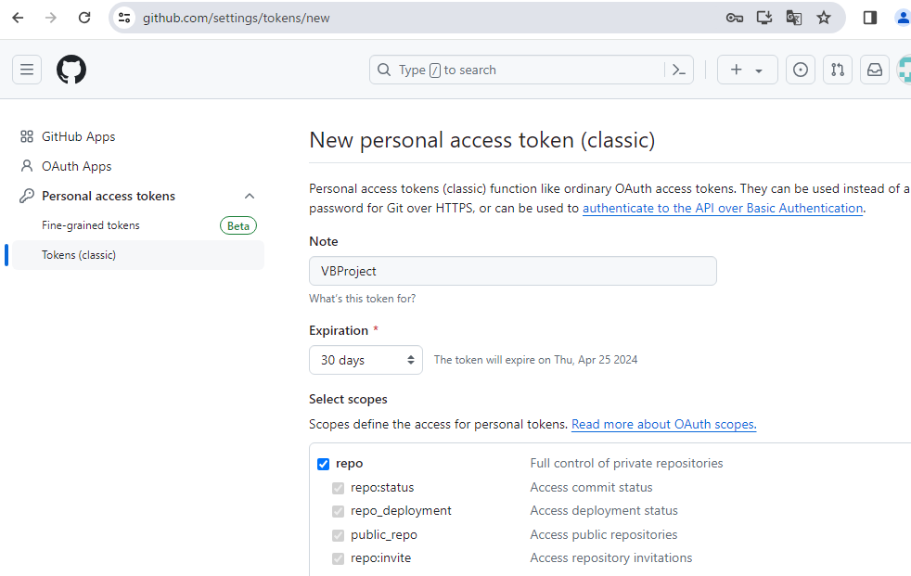Click the GitHub Octocat logo
This screenshot has width=911, height=576.
(x=71, y=70)
